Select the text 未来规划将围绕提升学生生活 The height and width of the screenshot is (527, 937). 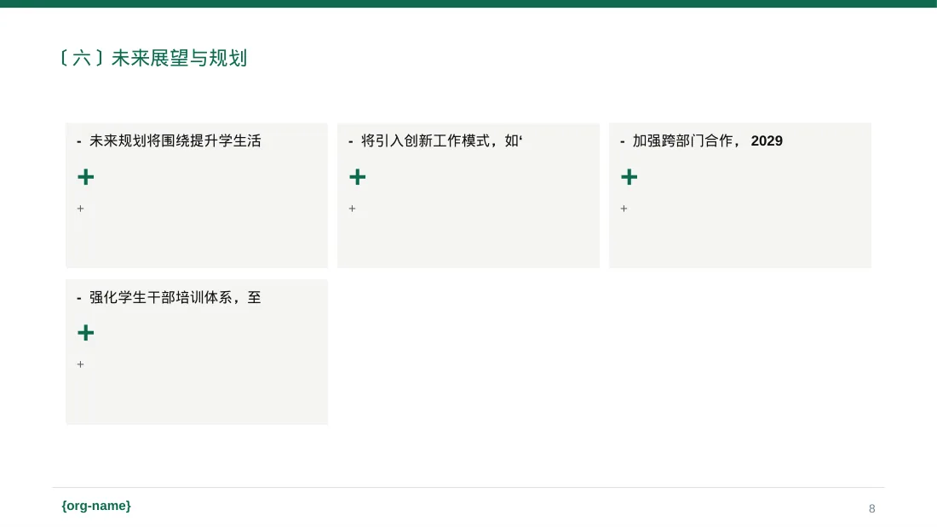point(175,141)
